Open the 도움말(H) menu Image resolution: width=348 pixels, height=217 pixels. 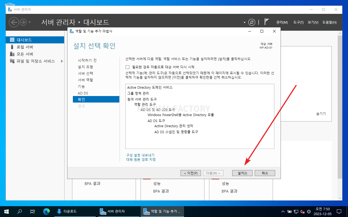[x=330, y=22]
